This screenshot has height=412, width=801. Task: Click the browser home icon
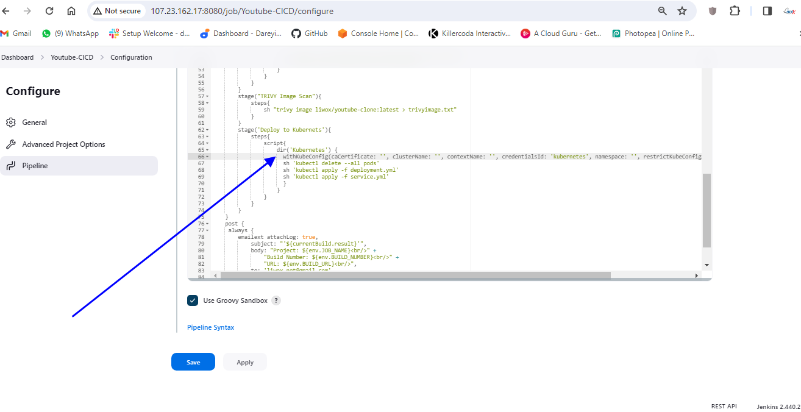71,11
